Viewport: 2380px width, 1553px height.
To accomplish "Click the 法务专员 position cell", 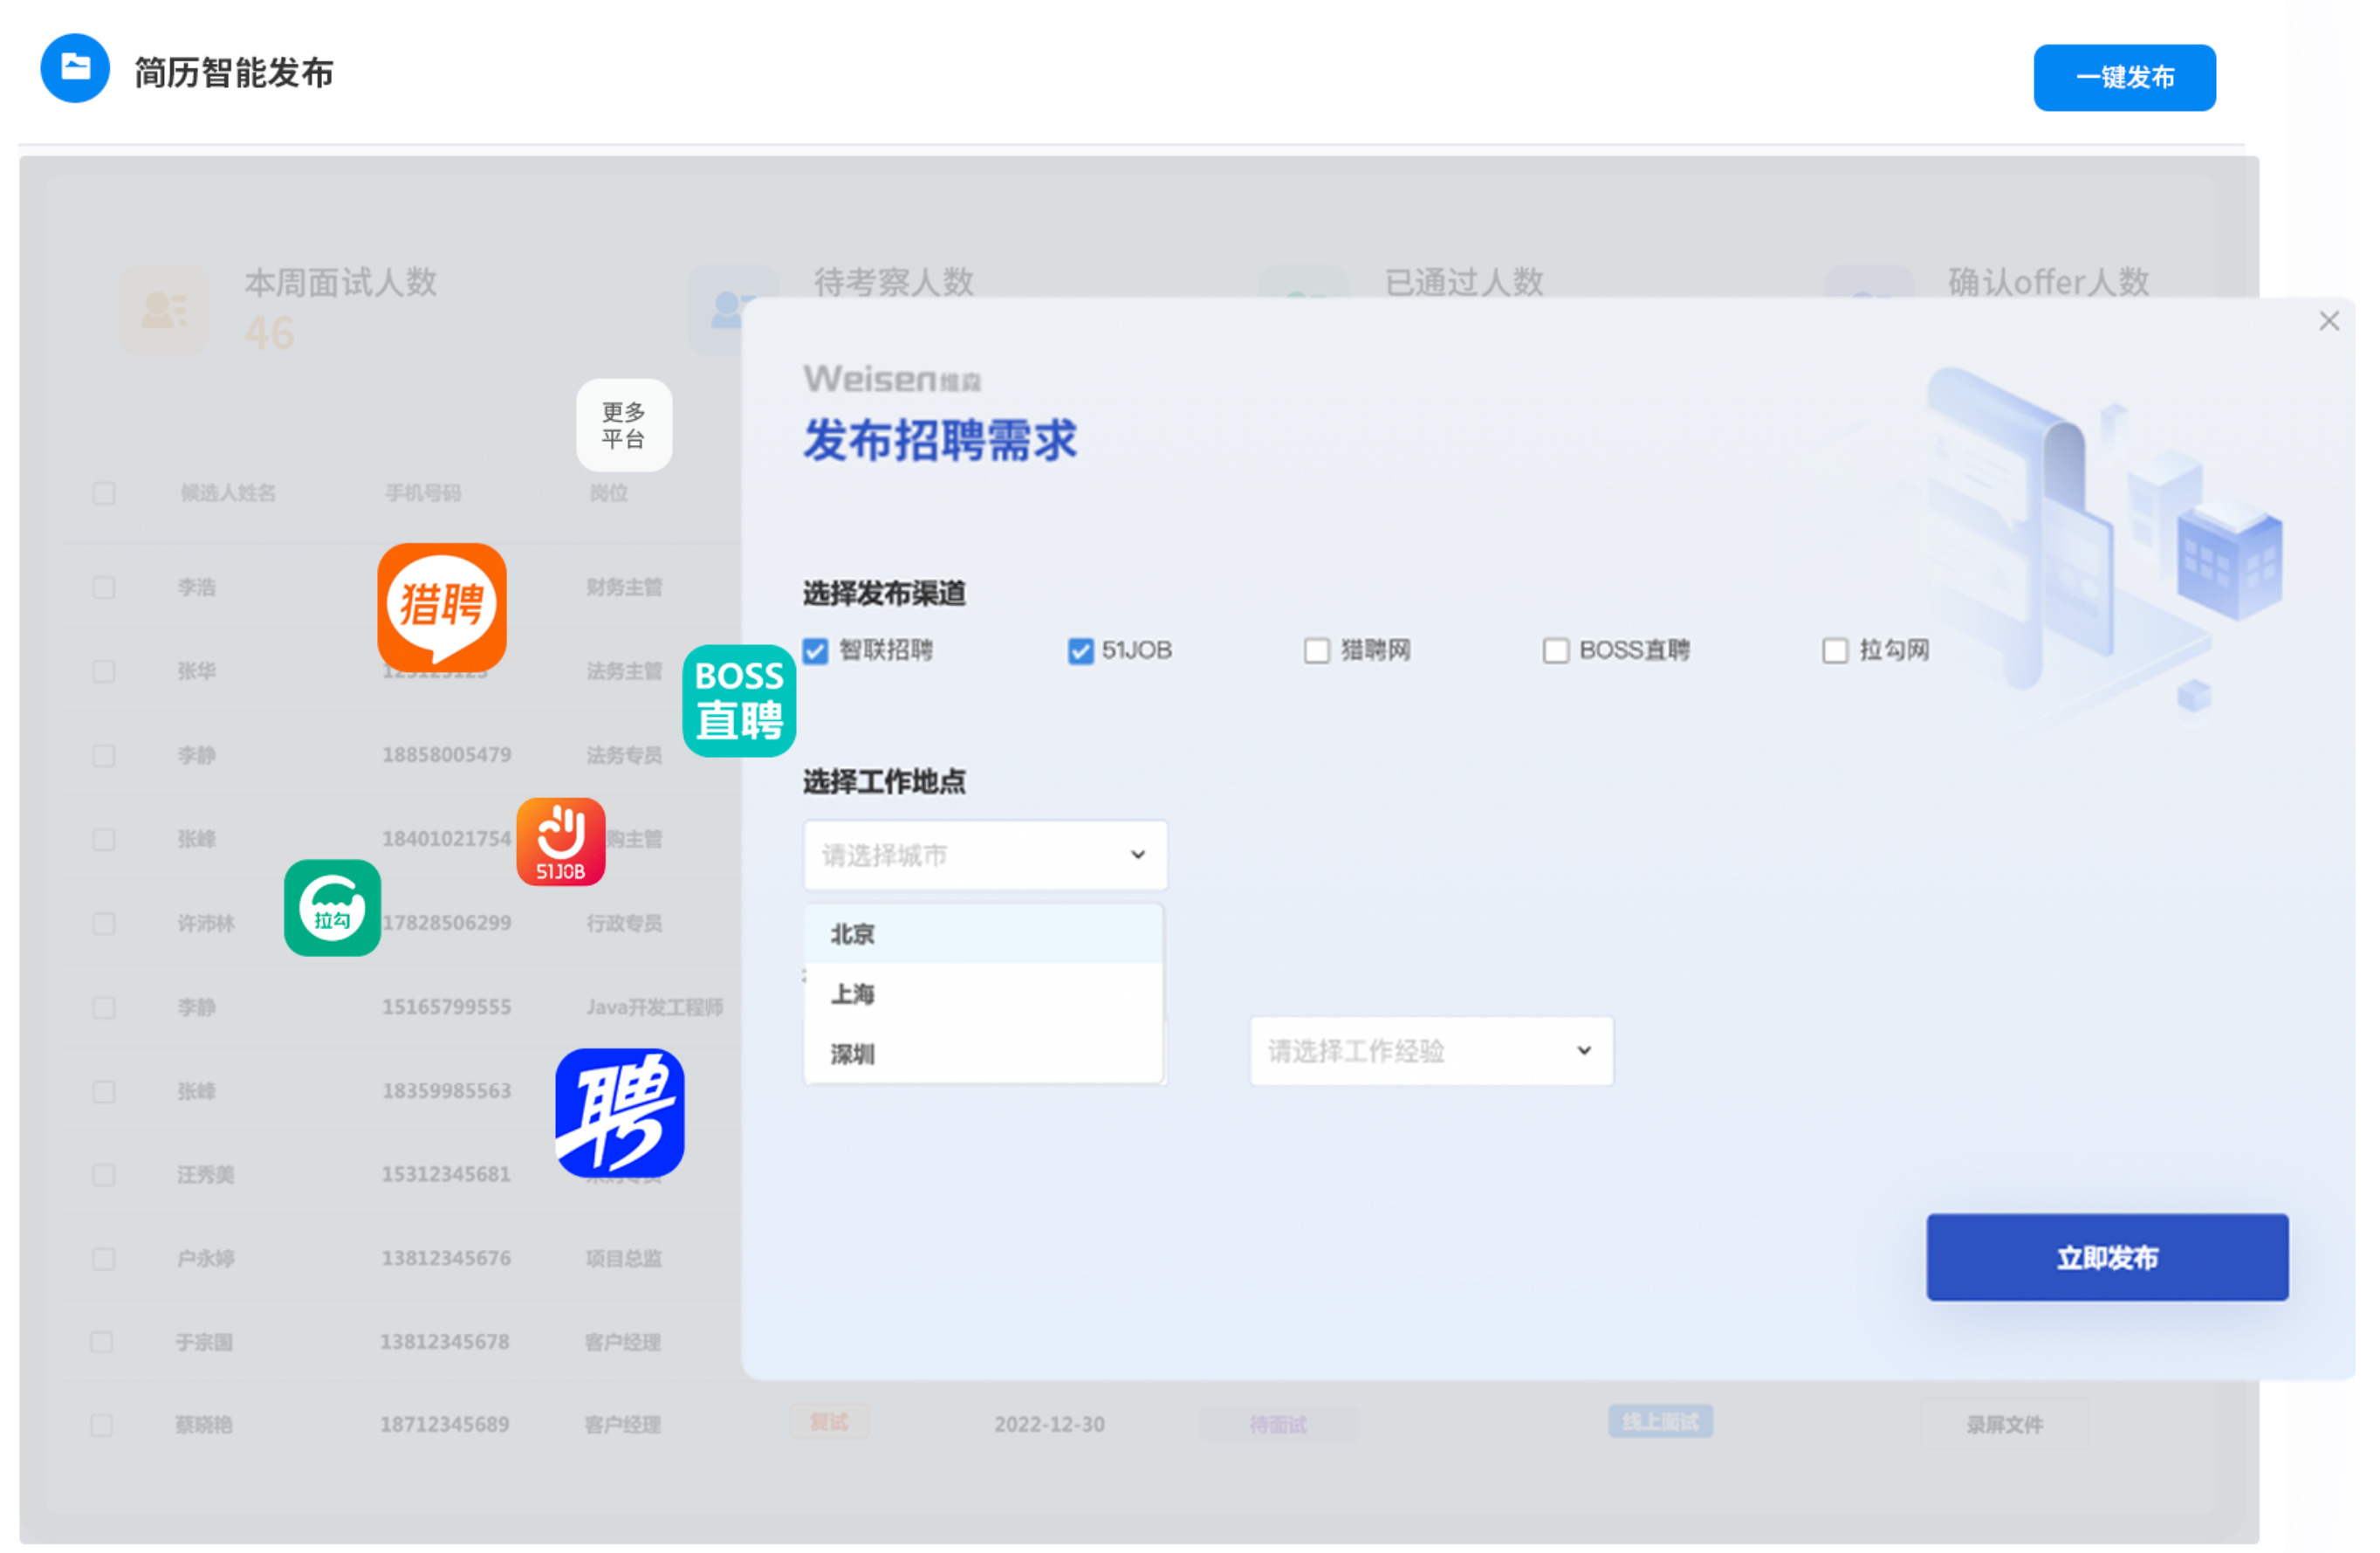I will [624, 755].
